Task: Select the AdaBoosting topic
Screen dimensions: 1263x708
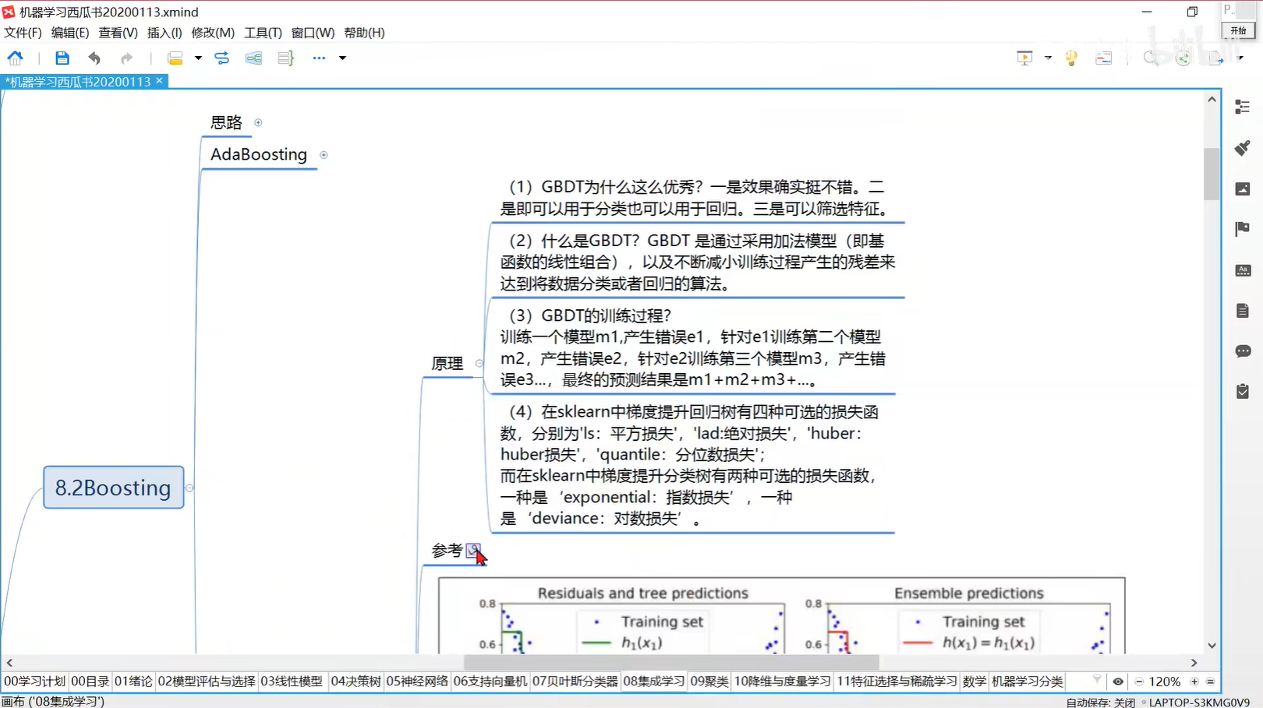Action: click(x=259, y=154)
